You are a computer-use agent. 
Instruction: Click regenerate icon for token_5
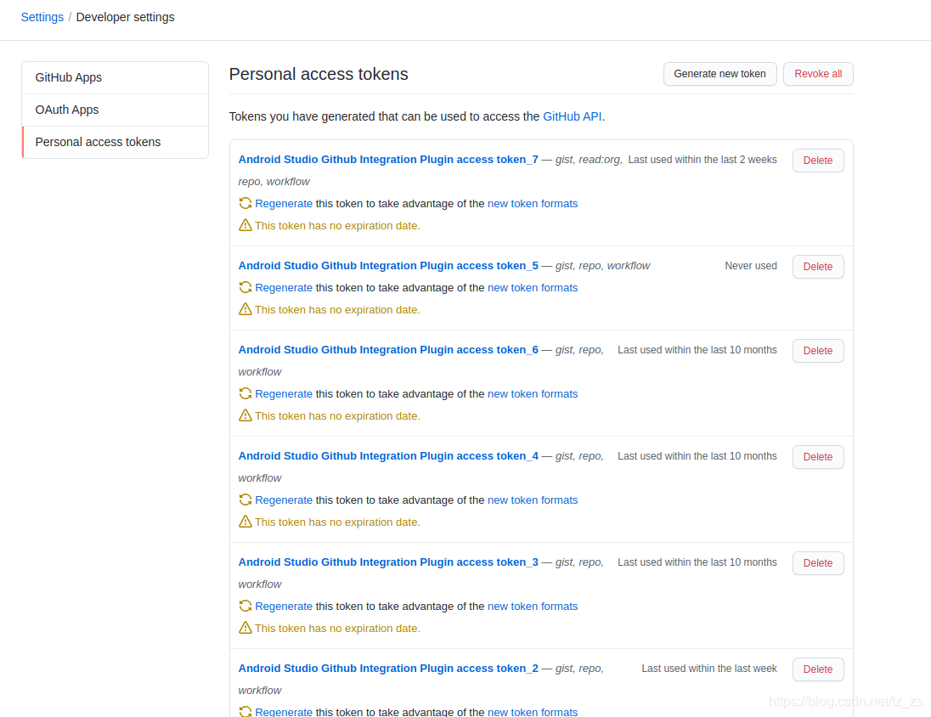[x=245, y=287]
